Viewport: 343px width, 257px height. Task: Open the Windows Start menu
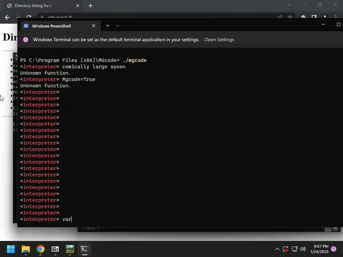pyautogui.click(x=11, y=249)
